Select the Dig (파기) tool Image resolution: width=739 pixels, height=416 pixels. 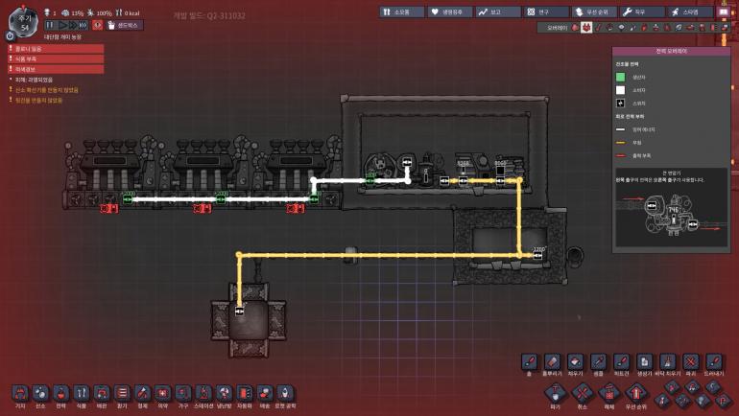tap(556, 393)
